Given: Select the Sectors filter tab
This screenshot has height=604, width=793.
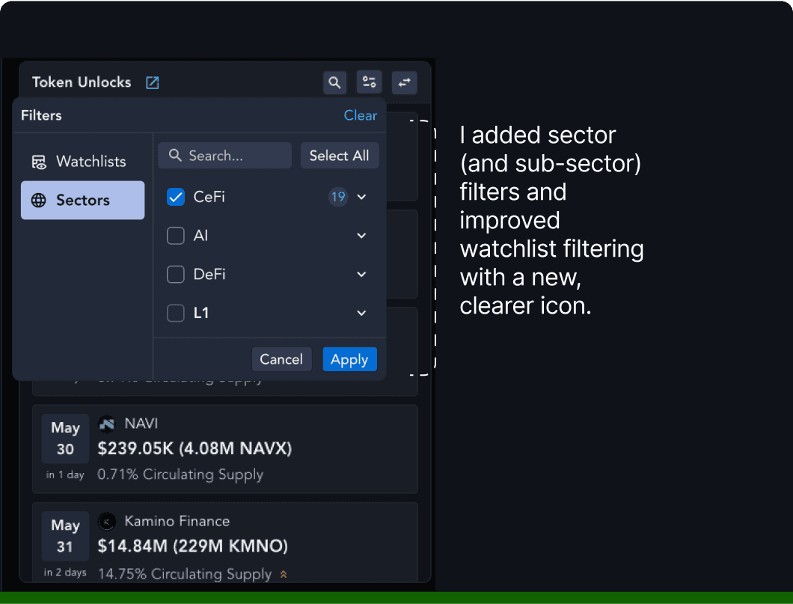Looking at the screenshot, I should [82, 201].
